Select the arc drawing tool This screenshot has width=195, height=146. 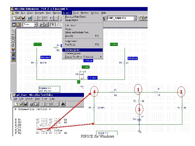coord(13,45)
